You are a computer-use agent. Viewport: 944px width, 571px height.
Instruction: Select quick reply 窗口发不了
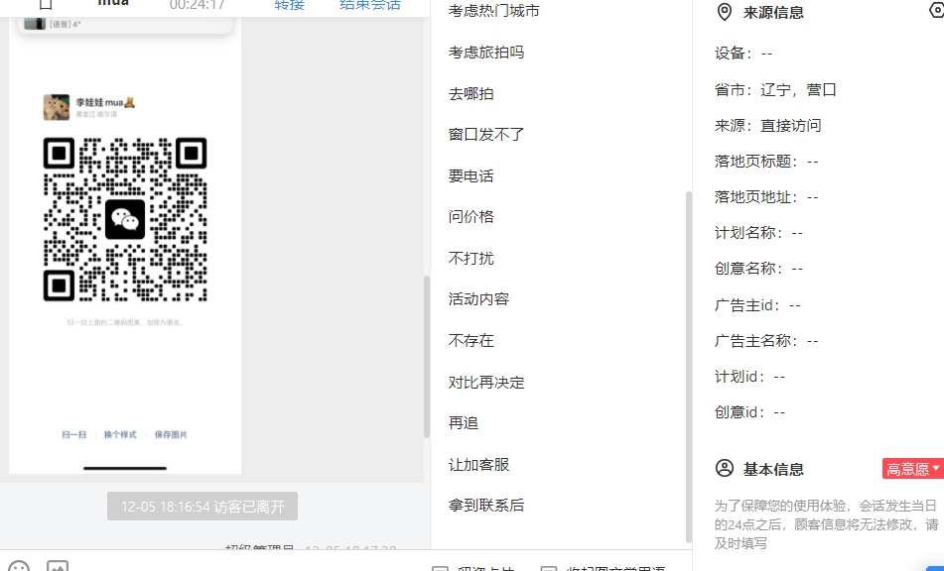(x=485, y=135)
